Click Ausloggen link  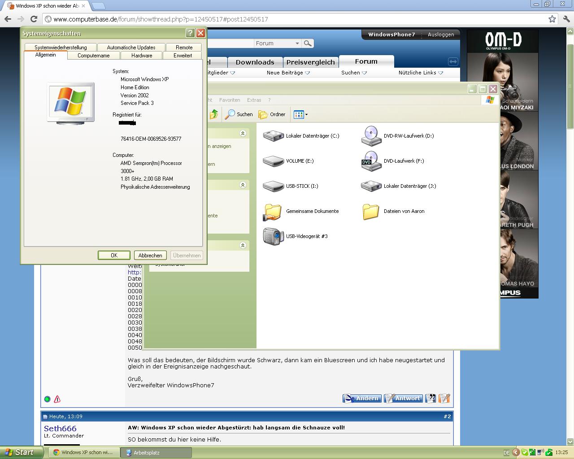click(441, 35)
